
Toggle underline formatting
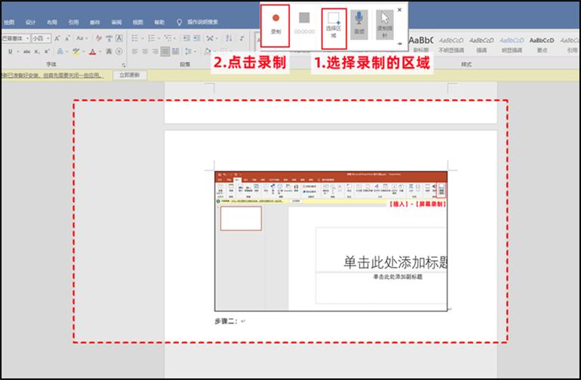click(x=11, y=51)
